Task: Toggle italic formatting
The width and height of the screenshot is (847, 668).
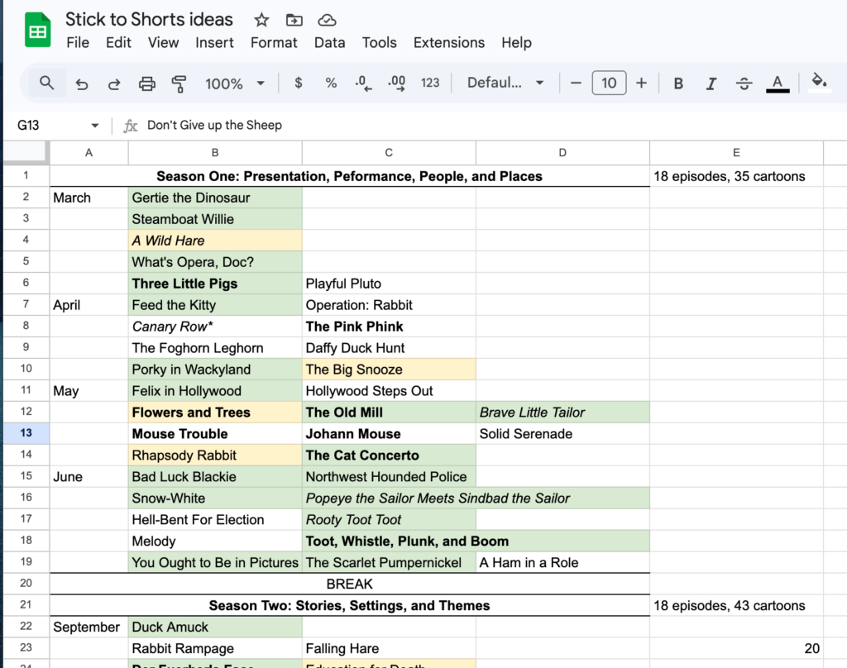Action: click(x=711, y=83)
